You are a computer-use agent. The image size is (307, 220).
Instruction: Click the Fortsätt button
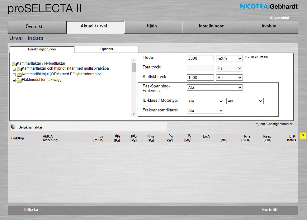click(x=270, y=210)
